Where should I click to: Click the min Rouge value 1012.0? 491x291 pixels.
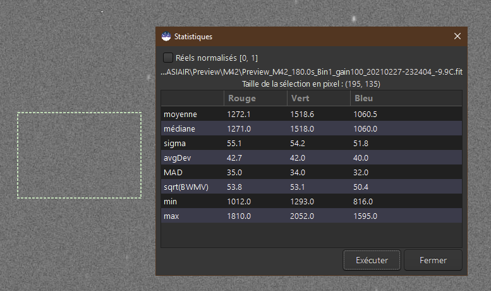point(239,201)
